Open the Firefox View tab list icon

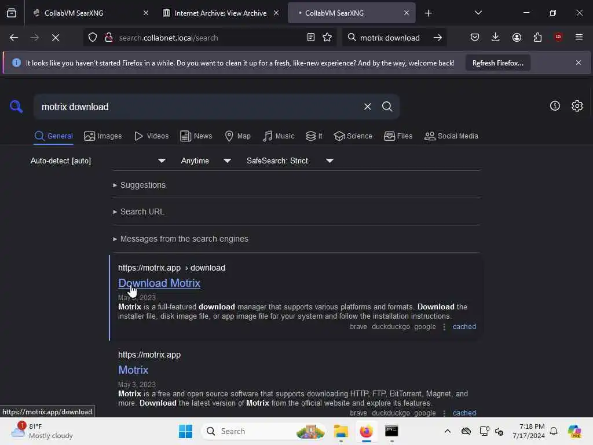[12, 13]
